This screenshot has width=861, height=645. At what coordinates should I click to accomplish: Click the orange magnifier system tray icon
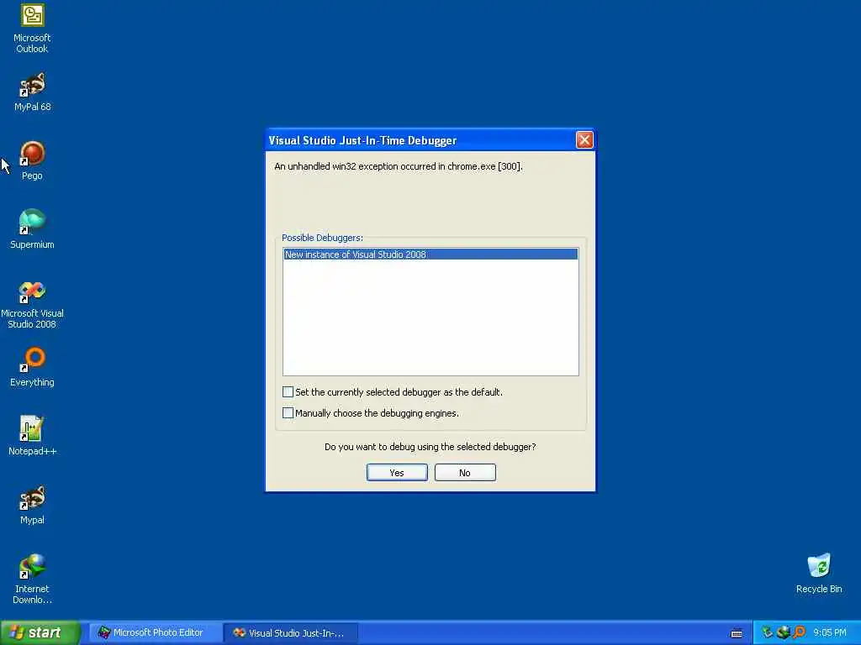tap(800, 632)
